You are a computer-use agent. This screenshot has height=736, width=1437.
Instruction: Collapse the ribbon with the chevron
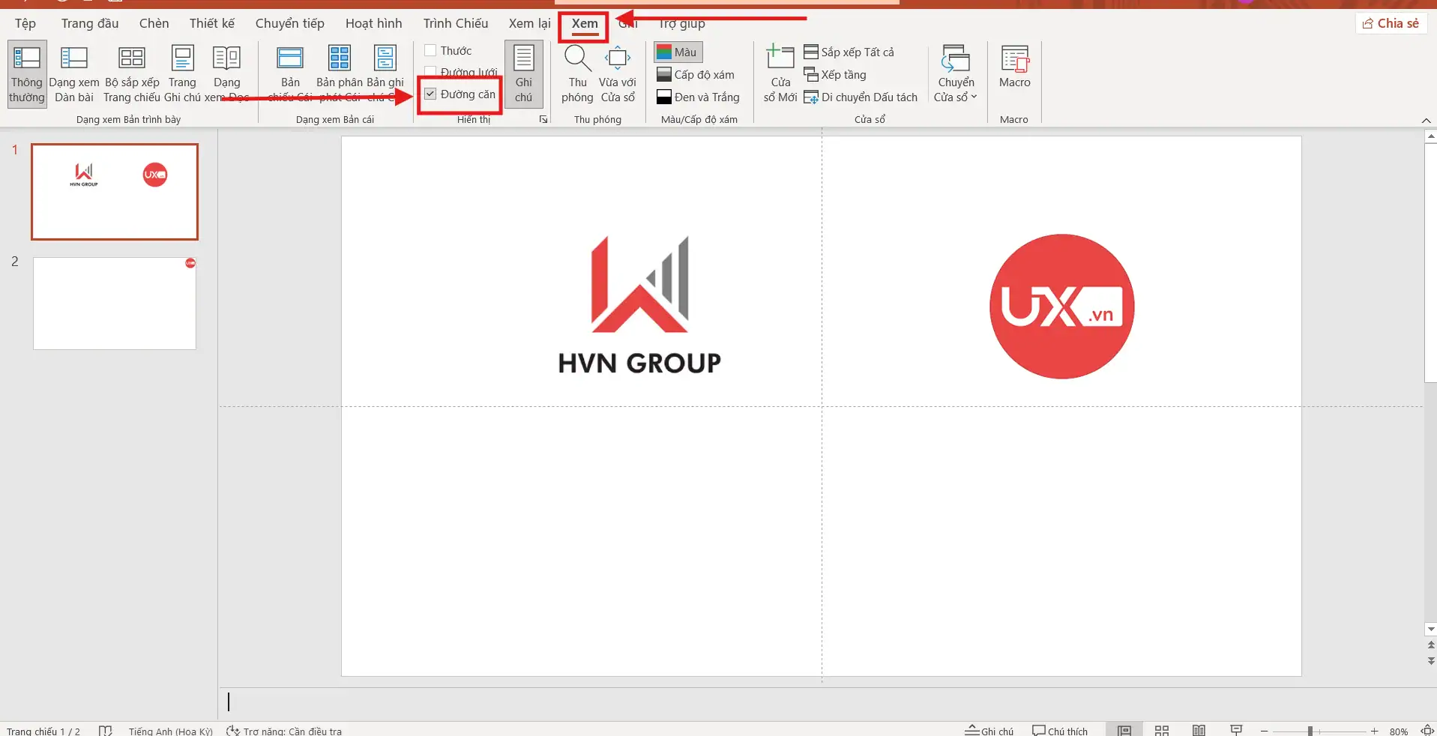[x=1425, y=121]
